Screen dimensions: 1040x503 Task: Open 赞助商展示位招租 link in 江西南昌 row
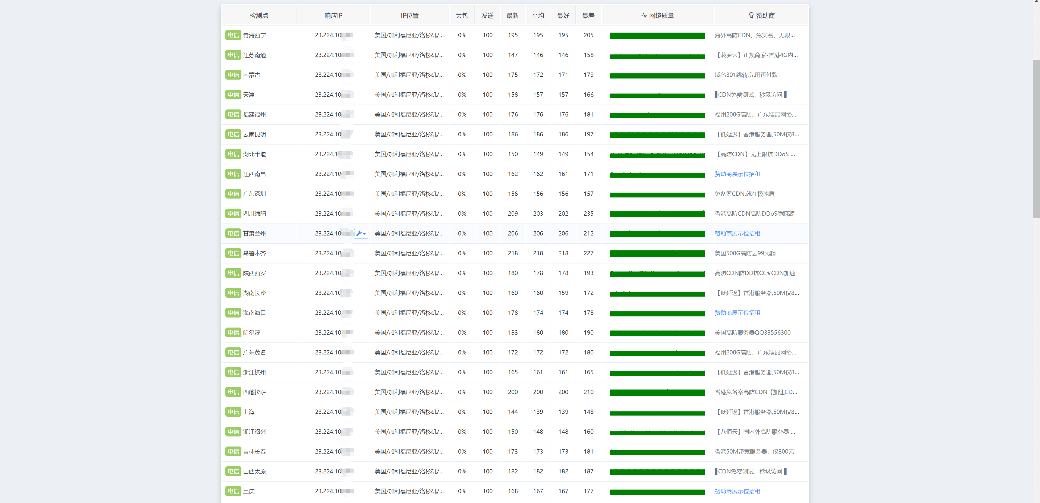click(737, 174)
